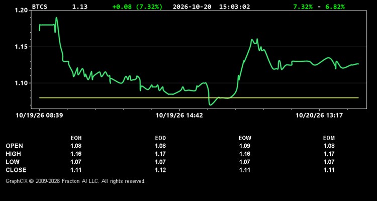The height and width of the screenshot is (201, 377).
Task: Click the EOW column header
Action: 245,138
